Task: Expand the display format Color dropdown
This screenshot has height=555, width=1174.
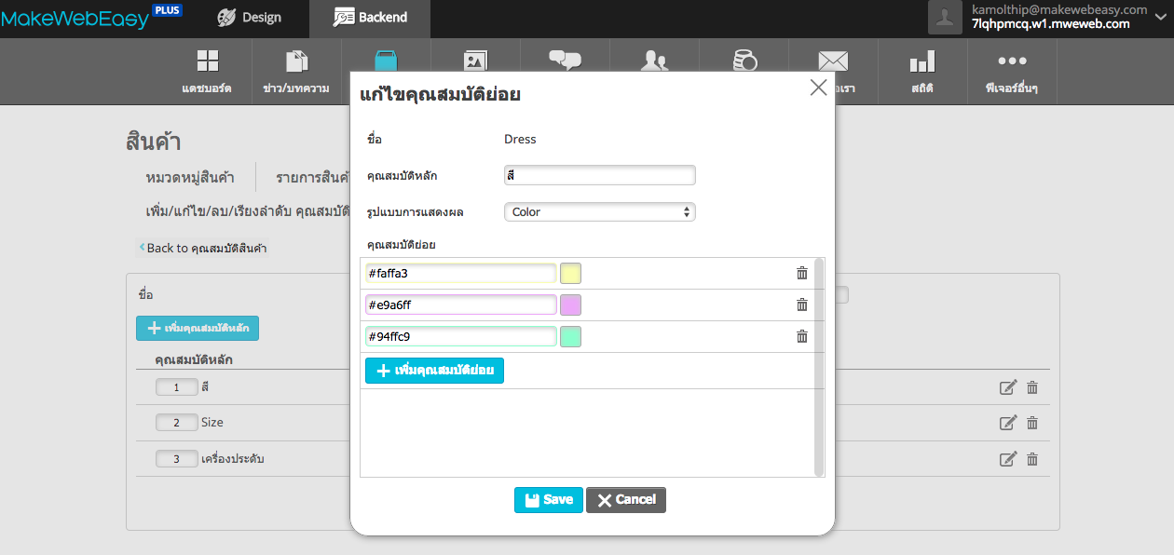Action: (x=599, y=211)
